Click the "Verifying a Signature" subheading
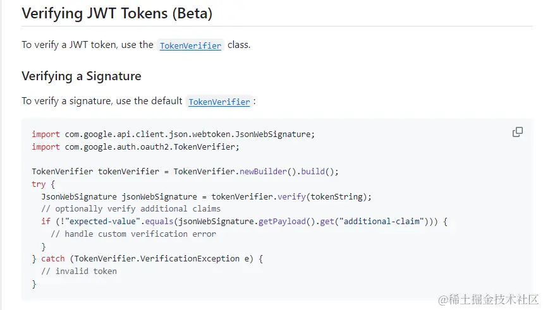 tap(81, 76)
